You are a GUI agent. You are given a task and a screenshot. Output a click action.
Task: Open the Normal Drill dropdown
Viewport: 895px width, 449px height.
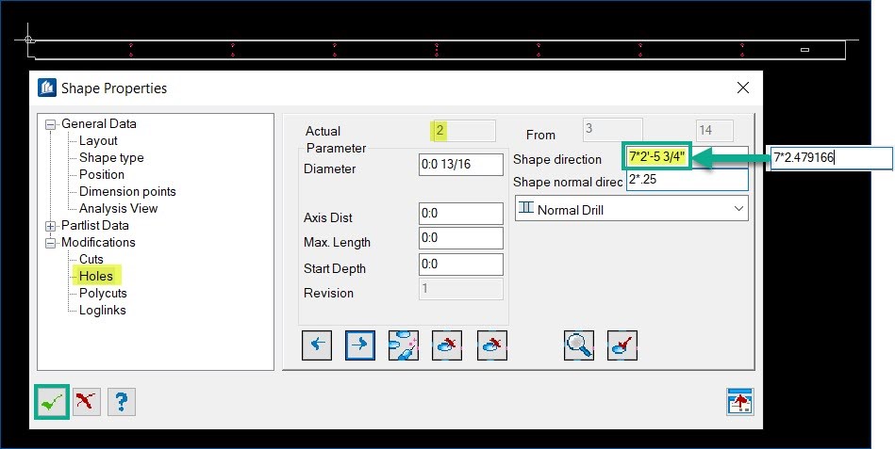(x=631, y=209)
